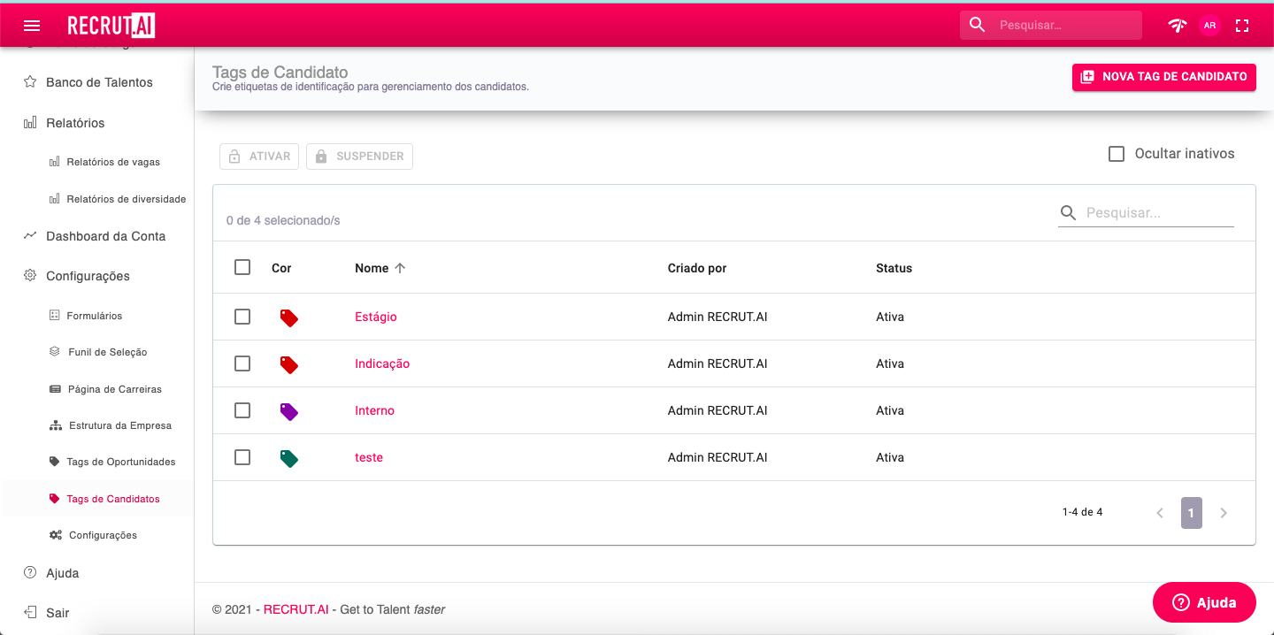The image size is (1274, 635).
Task: Toggle the Ocultar inativos checkbox
Action: coord(1117,154)
